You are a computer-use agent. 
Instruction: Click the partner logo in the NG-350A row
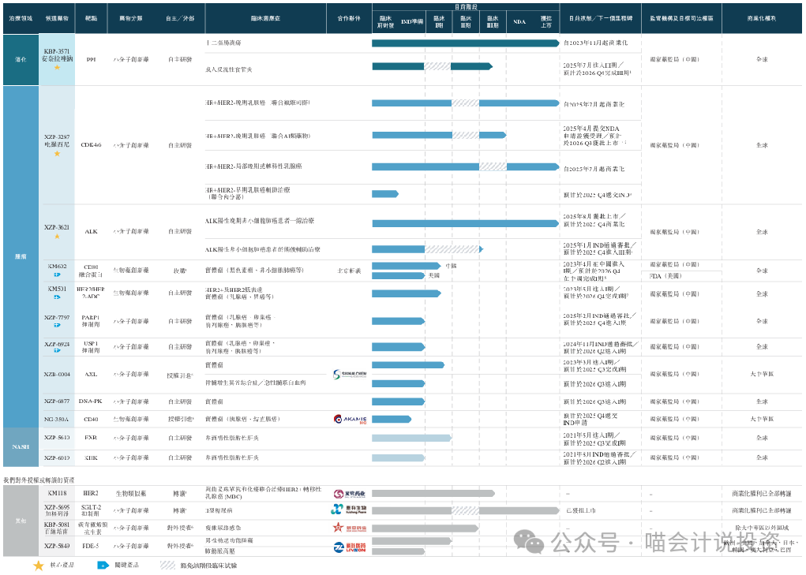[x=350, y=419]
